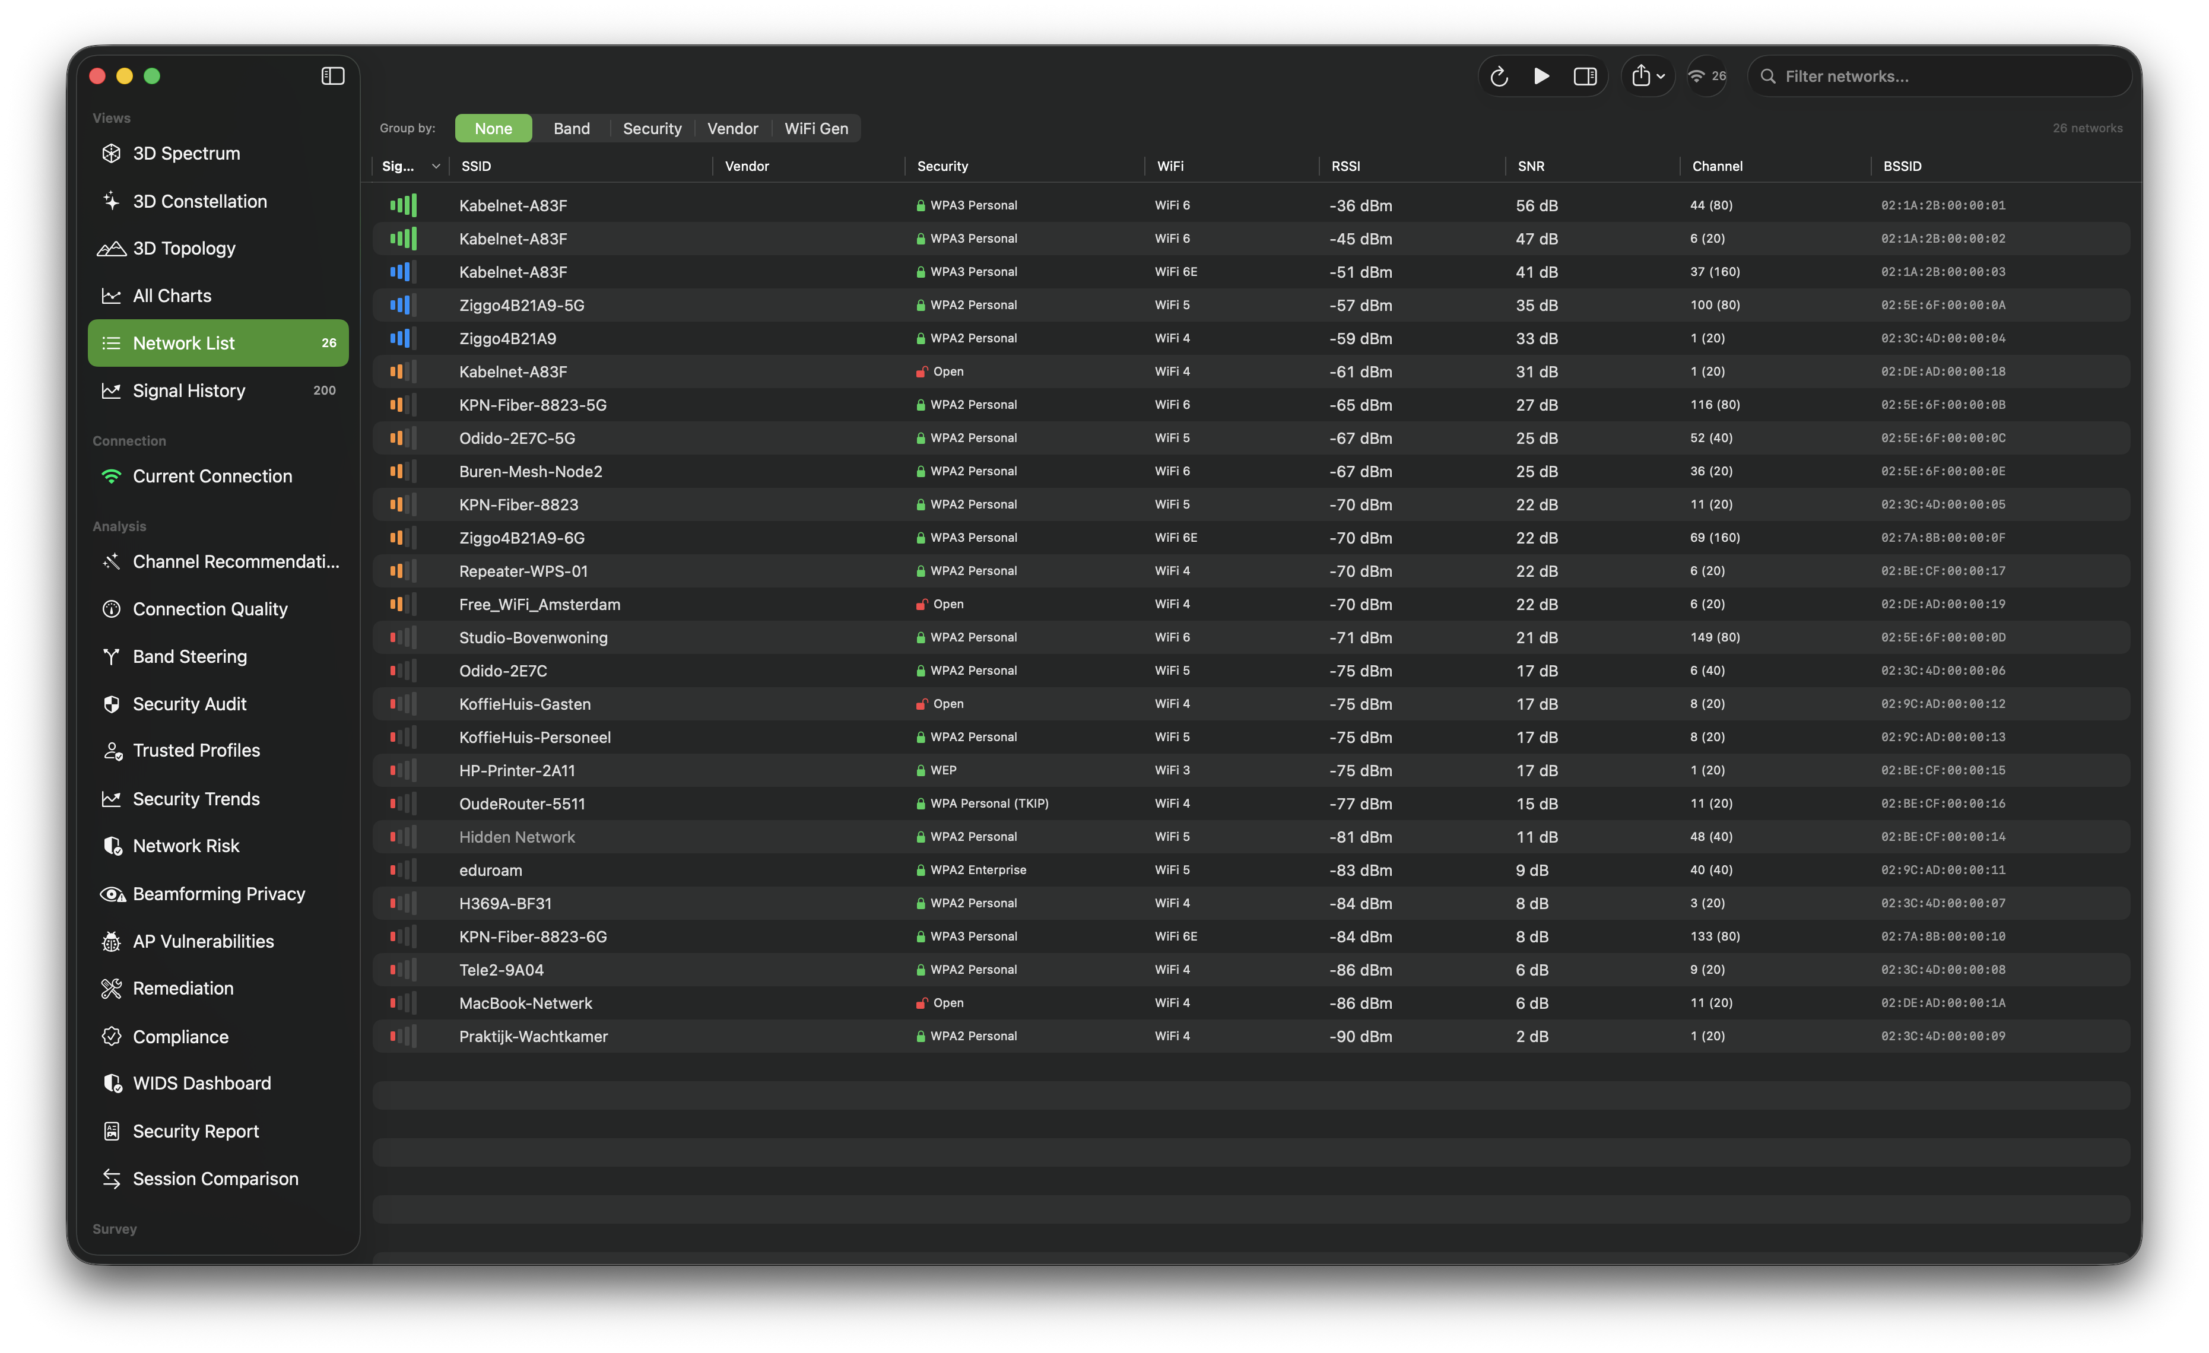Viewport: 2209px width, 1353px height.
Task: Open Band Steering analysis
Action: (218, 656)
